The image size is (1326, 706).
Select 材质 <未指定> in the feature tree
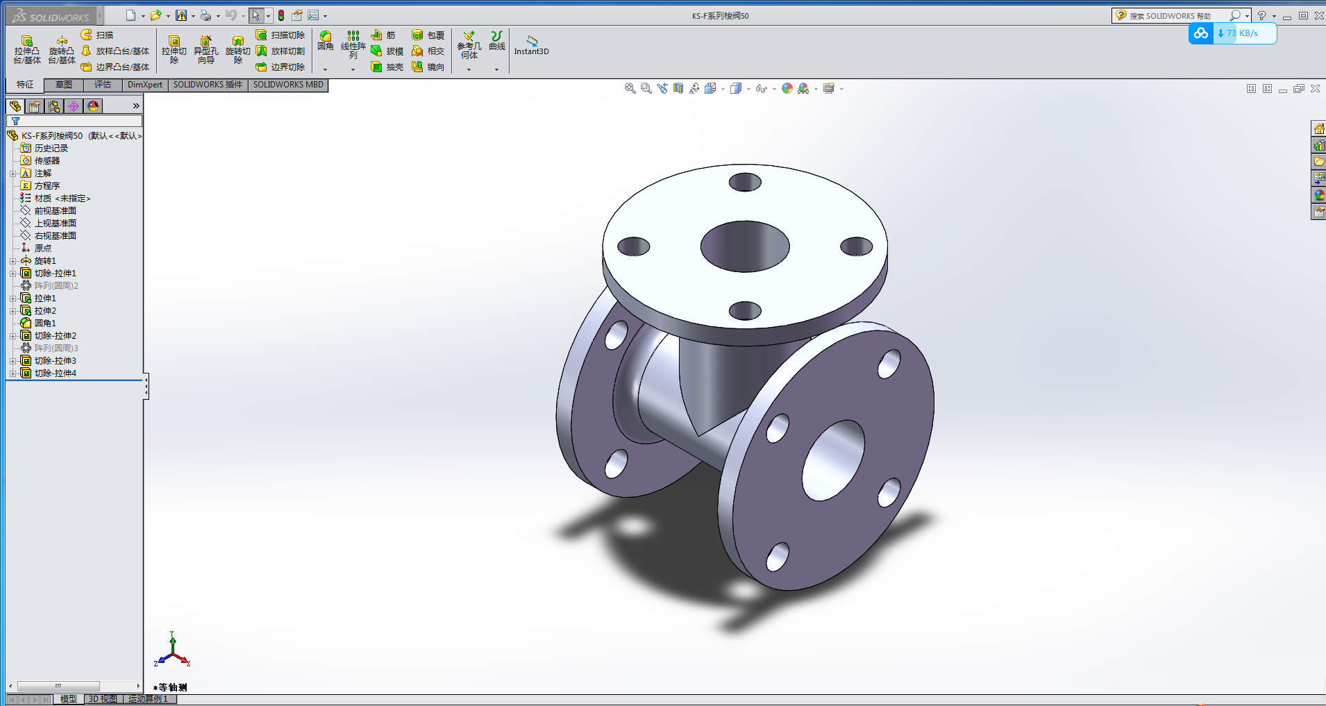coord(62,199)
